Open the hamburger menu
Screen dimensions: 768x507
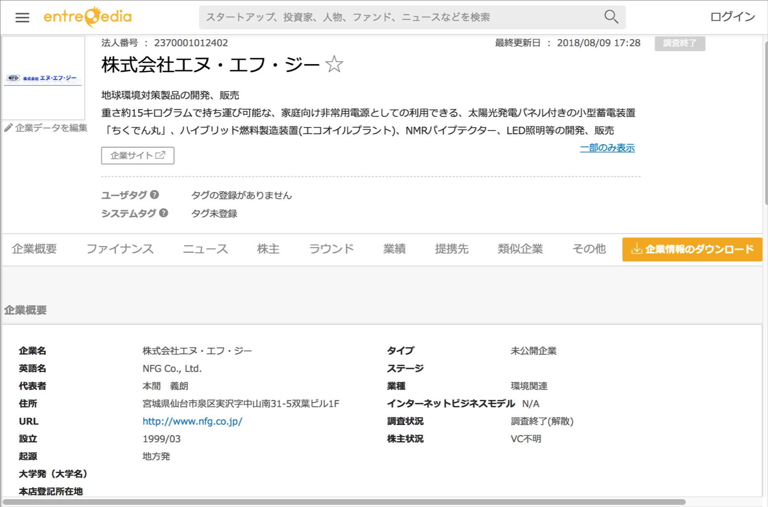[22, 17]
